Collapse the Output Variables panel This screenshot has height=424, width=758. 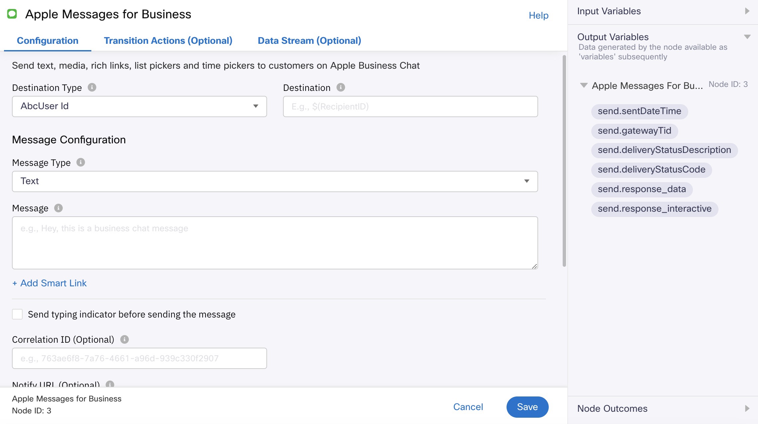tap(747, 37)
